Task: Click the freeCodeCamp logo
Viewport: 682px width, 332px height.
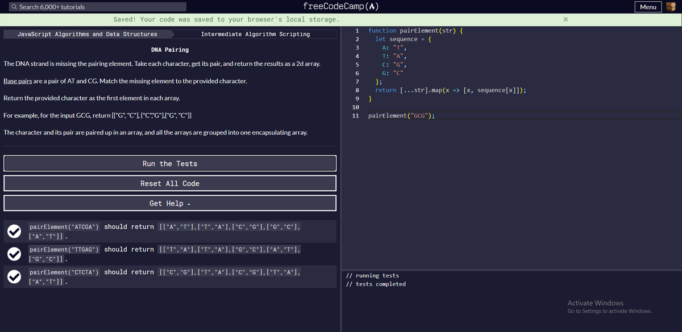Action: [x=341, y=7]
